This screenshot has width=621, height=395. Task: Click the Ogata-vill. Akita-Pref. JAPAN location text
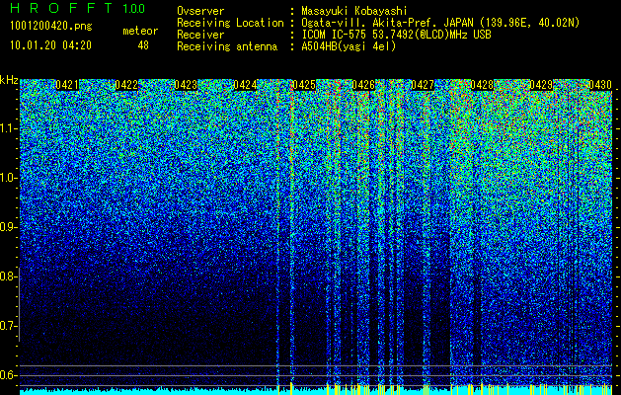coord(440,23)
